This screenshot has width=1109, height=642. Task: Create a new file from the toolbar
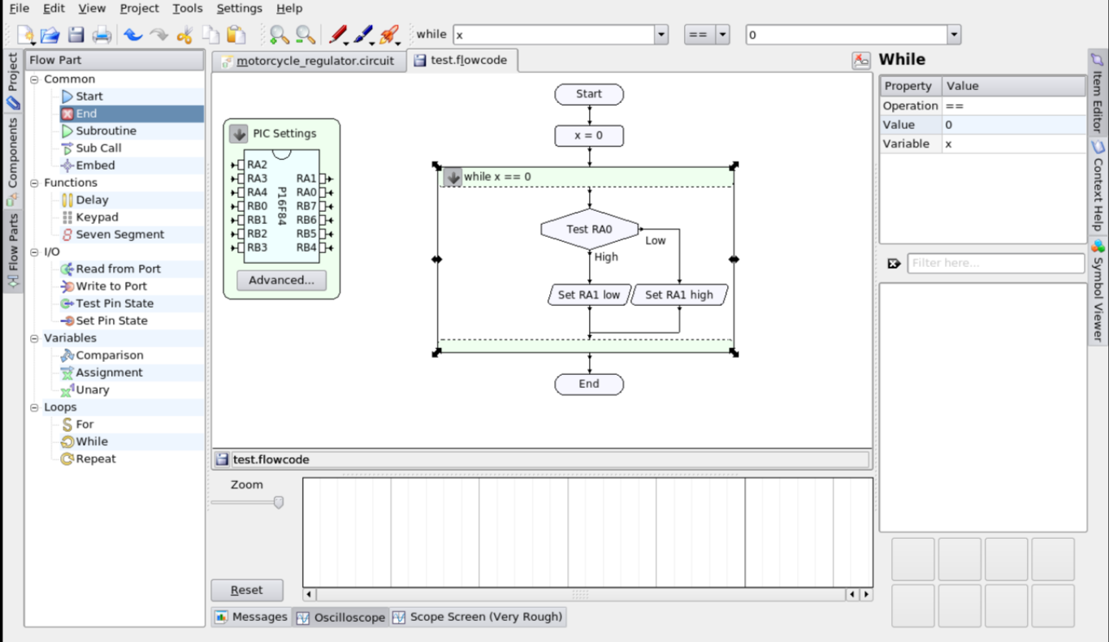point(25,35)
